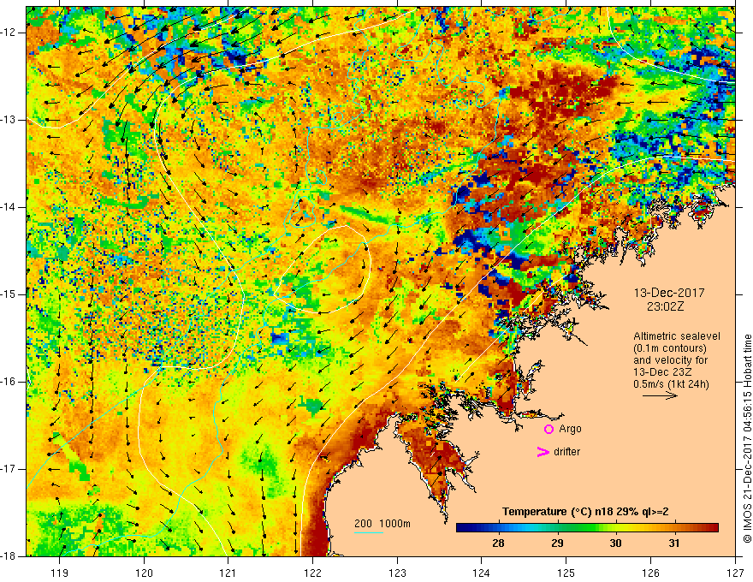753x582 pixels.
Task: Click the 'Argo' legend label
Action: (x=570, y=429)
